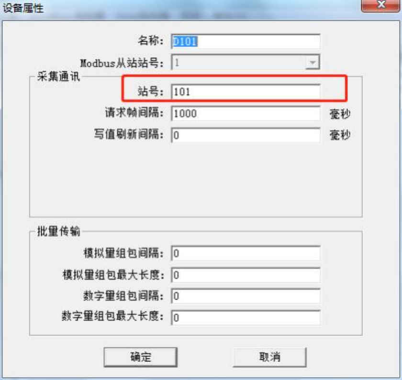Close the 设备属性 dialog with X
The width and height of the screenshot is (402, 380).
click(x=381, y=5)
